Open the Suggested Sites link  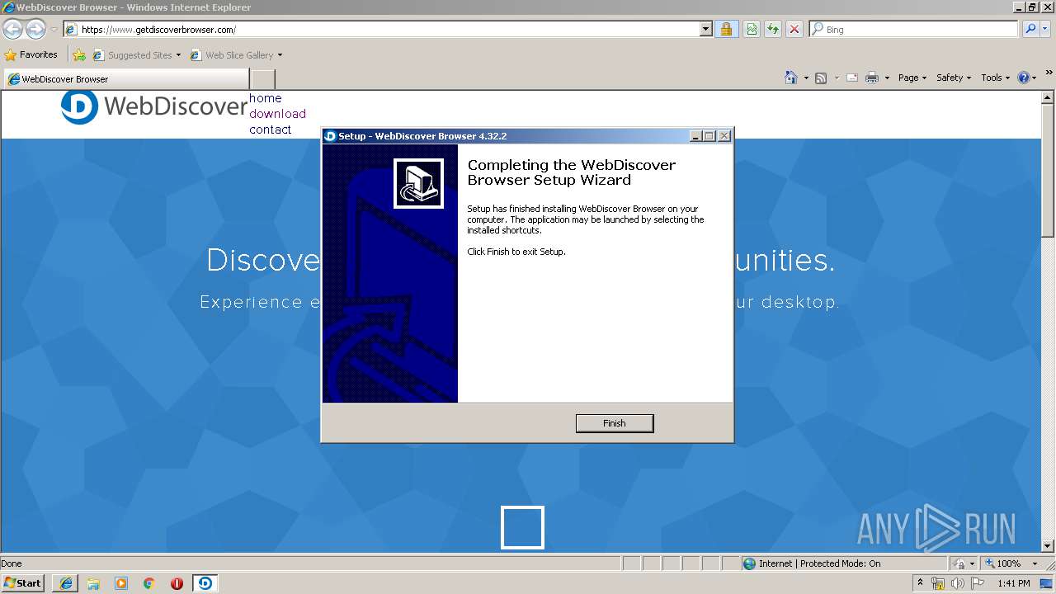click(136, 55)
